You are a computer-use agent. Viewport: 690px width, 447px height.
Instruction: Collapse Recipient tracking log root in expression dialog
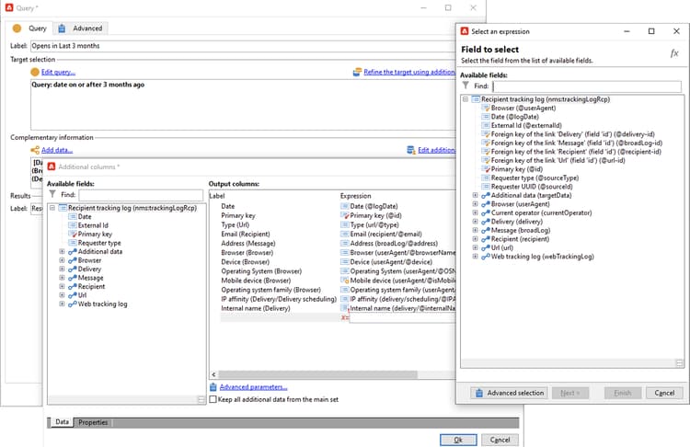466,99
